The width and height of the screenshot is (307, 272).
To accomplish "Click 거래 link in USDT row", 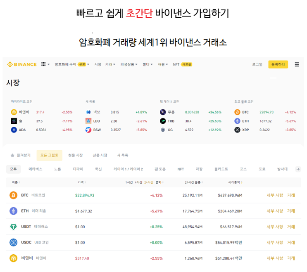I will tap(291, 227).
